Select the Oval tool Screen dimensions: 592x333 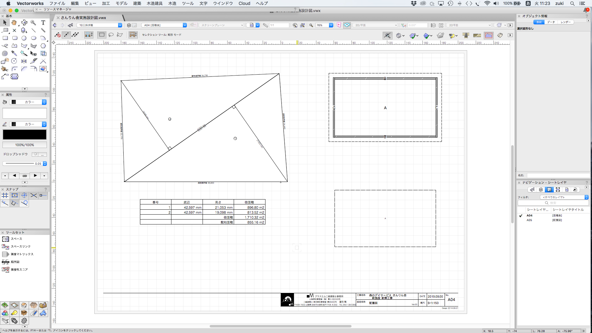pos(34,38)
